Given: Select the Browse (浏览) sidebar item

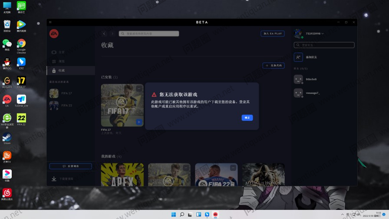Looking at the screenshot, I should point(61,61).
